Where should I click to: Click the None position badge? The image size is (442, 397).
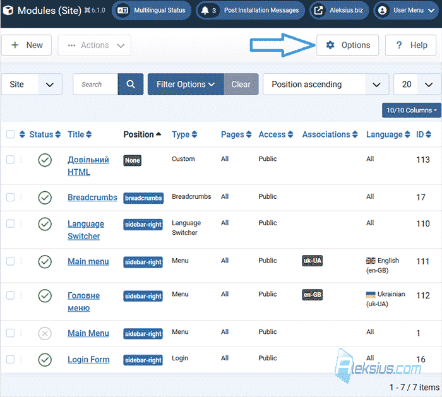(x=132, y=160)
